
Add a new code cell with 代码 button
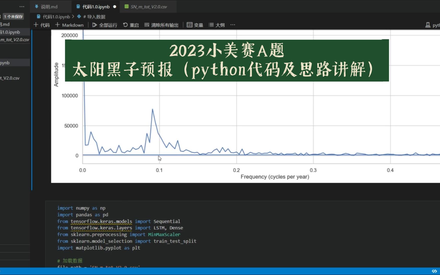[x=42, y=25]
